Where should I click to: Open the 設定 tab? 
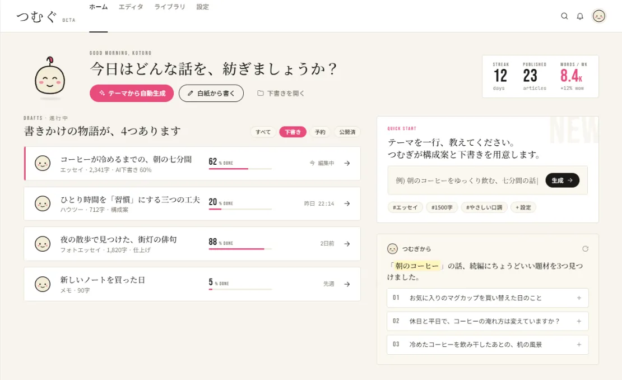pos(202,7)
